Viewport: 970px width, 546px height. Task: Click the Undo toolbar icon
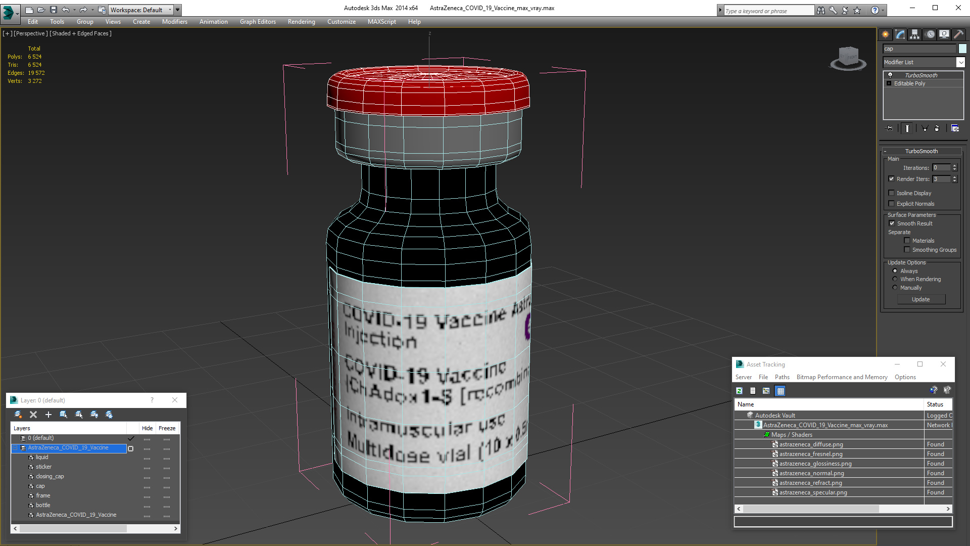point(66,10)
